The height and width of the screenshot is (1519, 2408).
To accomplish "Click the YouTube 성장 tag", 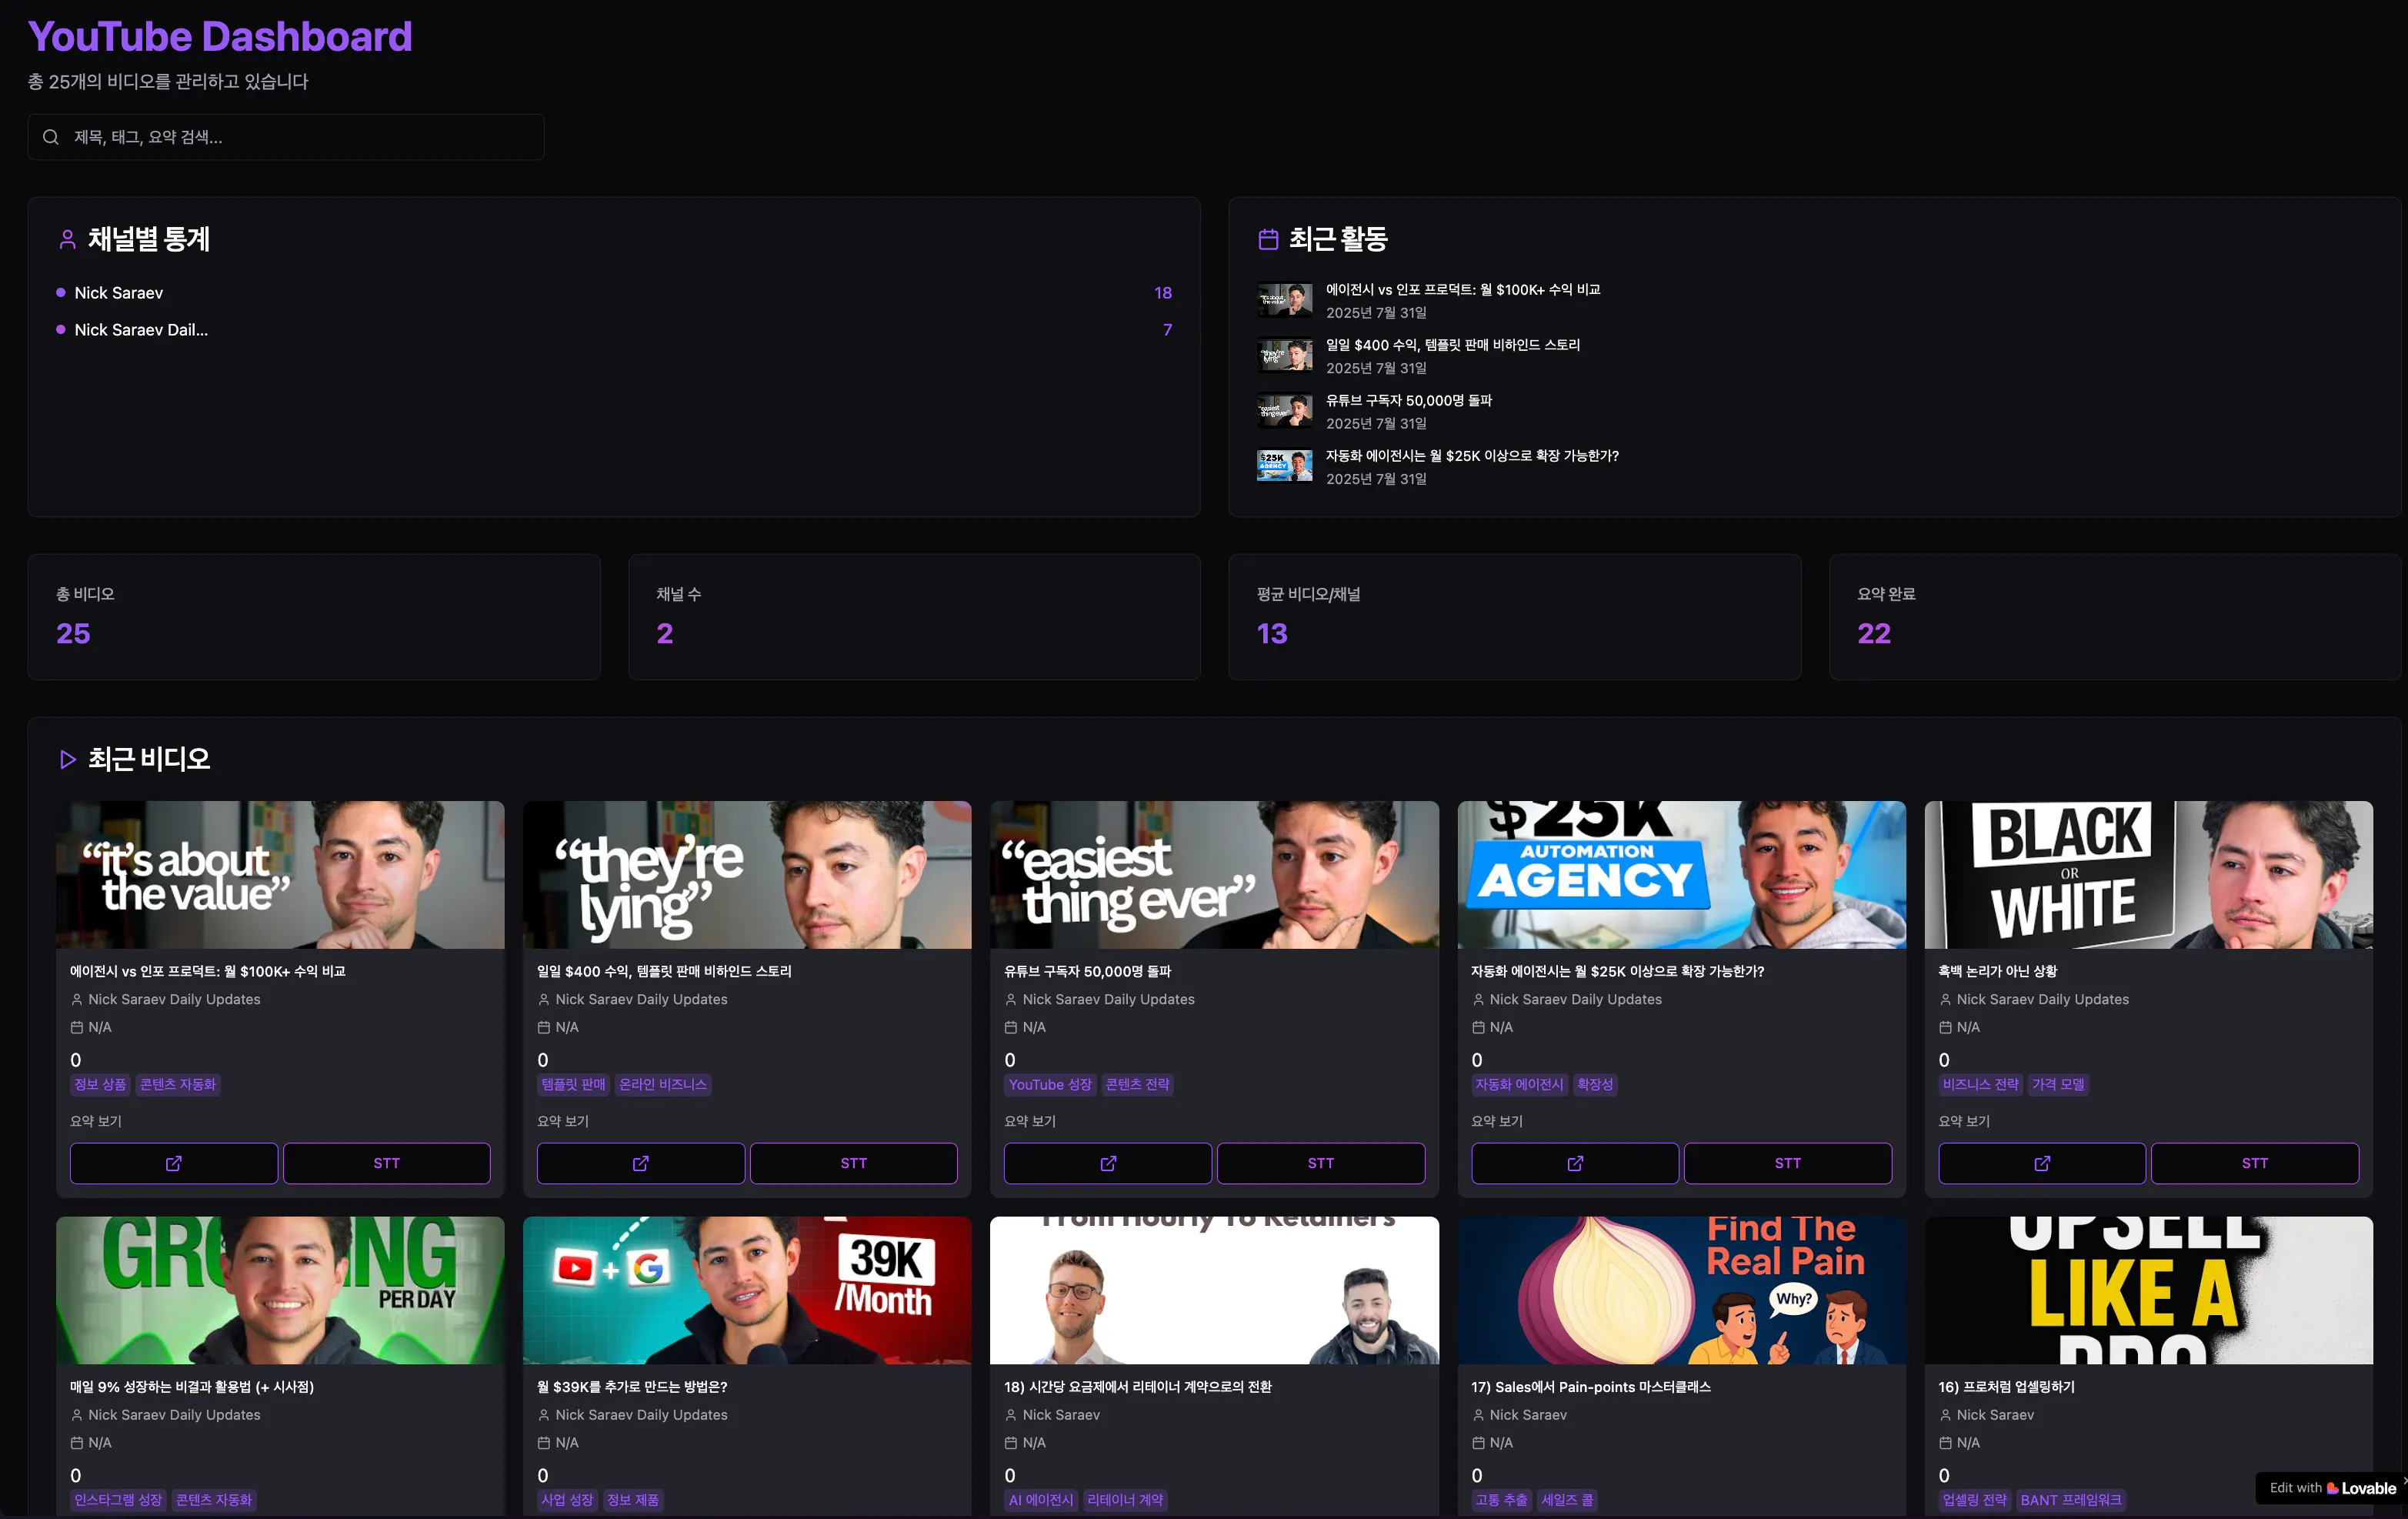I will pos(1049,1084).
